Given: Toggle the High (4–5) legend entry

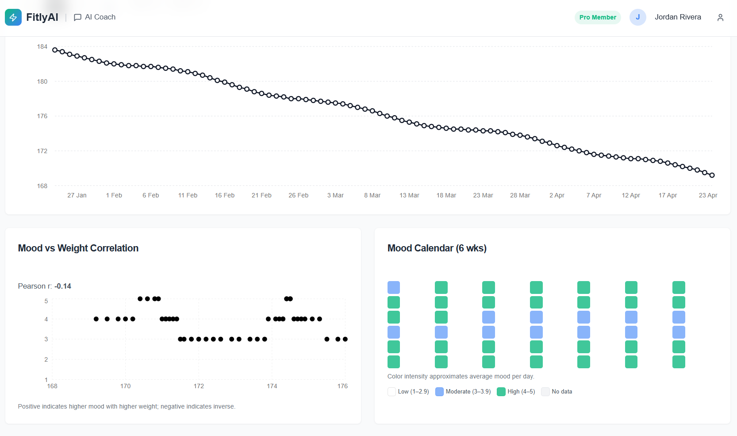Looking at the screenshot, I should click(516, 392).
